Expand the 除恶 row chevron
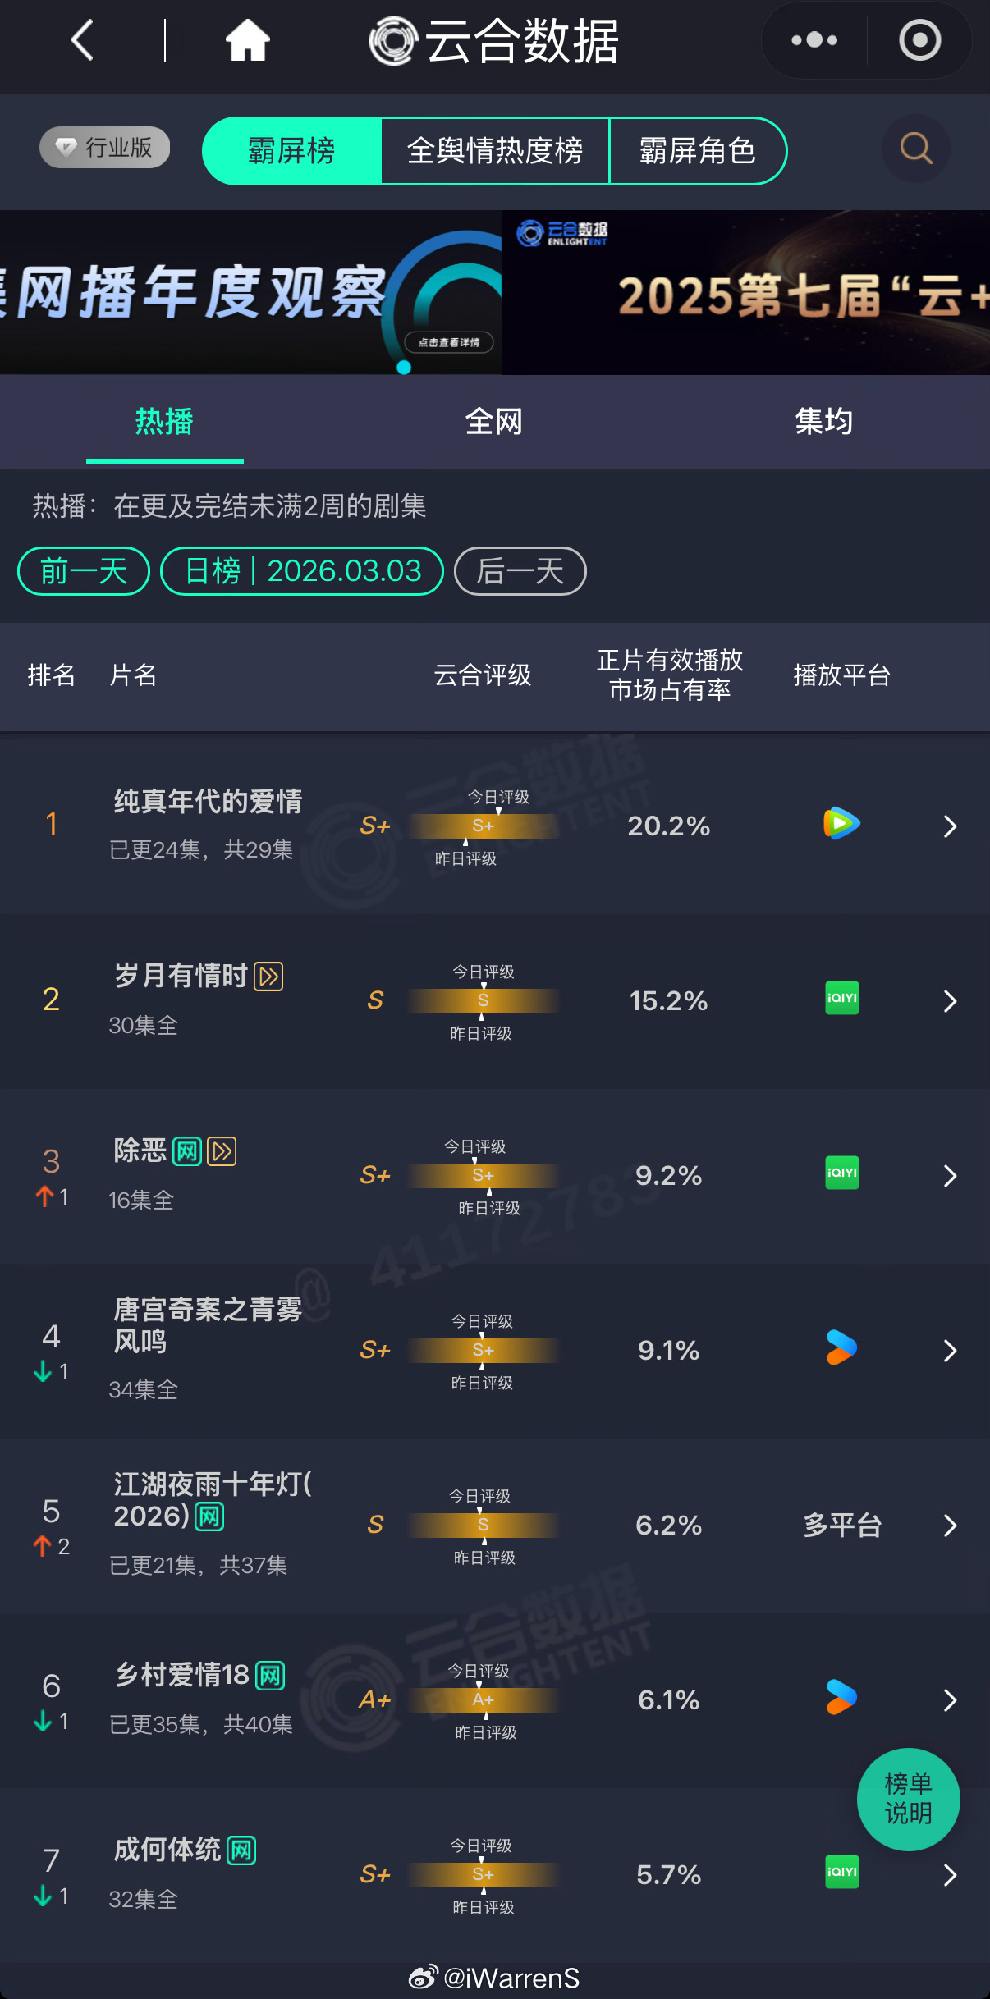Image resolution: width=990 pixels, height=1999 pixels. (x=950, y=1175)
